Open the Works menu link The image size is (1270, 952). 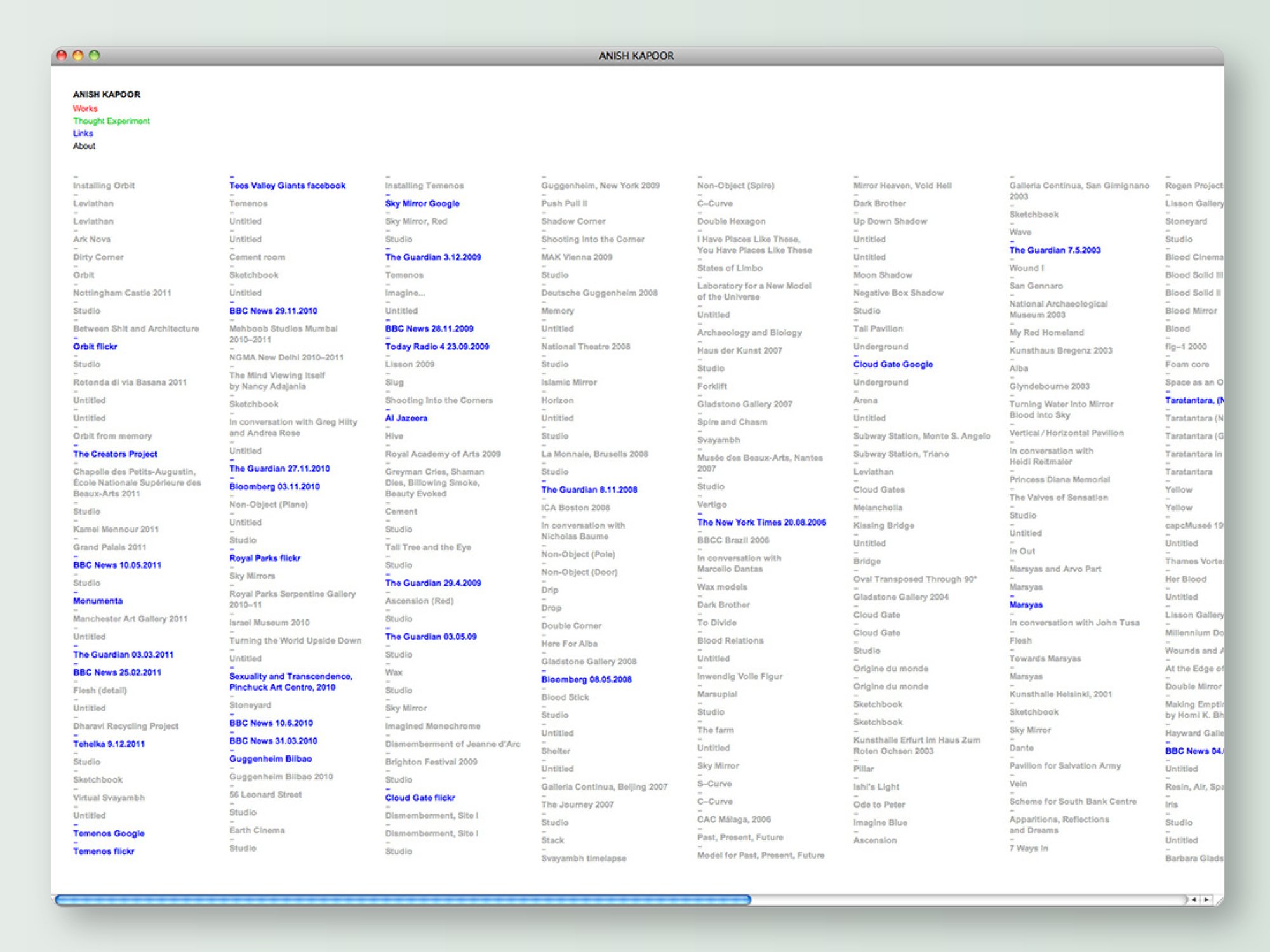click(x=85, y=109)
